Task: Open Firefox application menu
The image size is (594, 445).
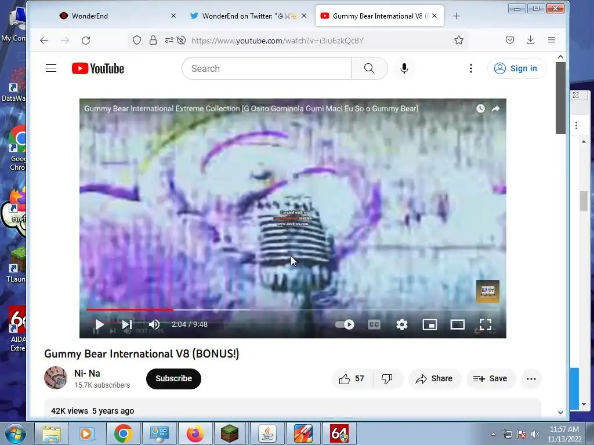Action: [x=552, y=40]
